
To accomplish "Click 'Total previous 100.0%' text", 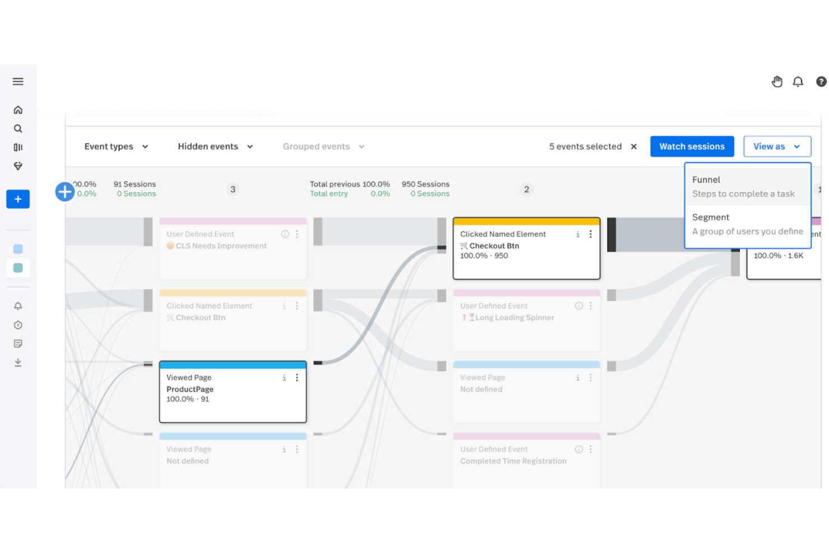I will pyautogui.click(x=350, y=184).
